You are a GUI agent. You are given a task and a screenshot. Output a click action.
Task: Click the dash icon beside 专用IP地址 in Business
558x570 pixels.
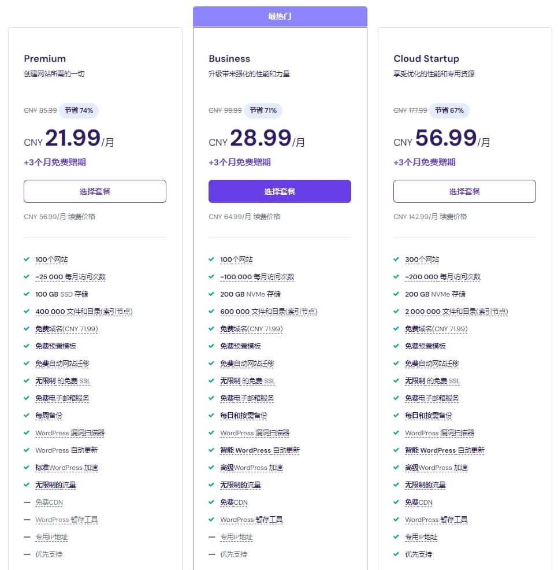click(211, 537)
